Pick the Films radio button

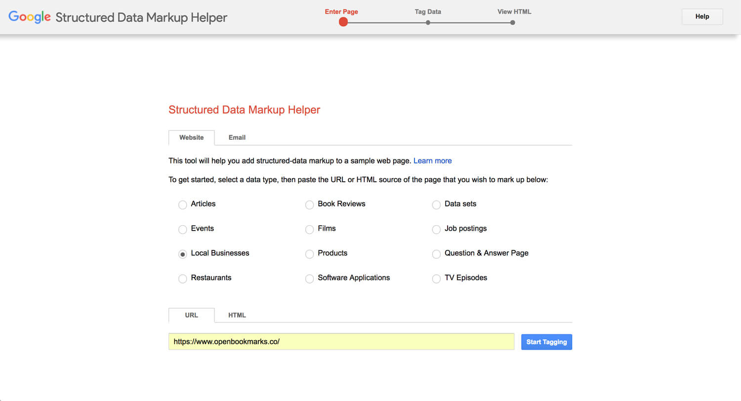point(310,229)
